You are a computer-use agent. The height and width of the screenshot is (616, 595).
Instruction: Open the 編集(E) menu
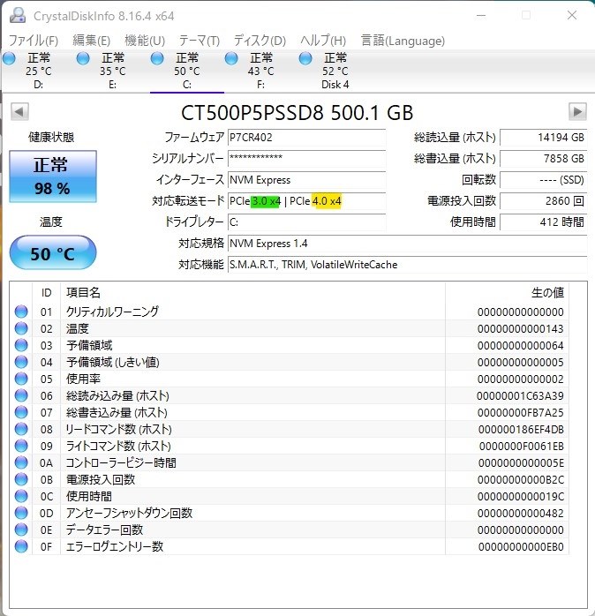[x=91, y=41]
